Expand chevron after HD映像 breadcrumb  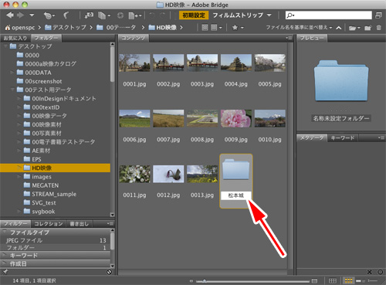(x=181, y=27)
